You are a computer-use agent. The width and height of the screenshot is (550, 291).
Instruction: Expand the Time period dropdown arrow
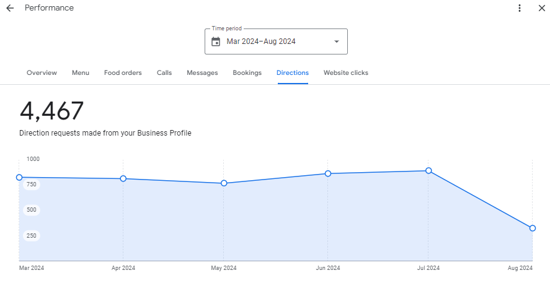[x=337, y=41]
